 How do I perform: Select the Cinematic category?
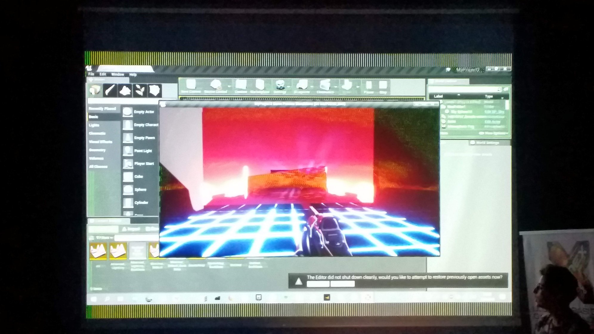coord(97,133)
